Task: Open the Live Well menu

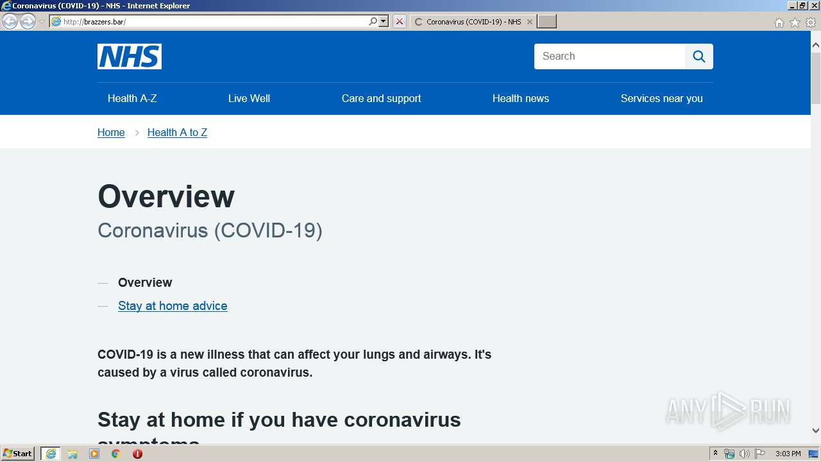Action: click(249, 98)
